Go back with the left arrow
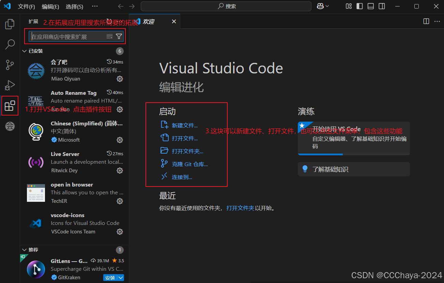Screen dimensions: 444x283 [120, 6]
